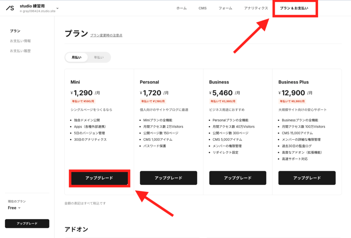This screenshot has width=351, height=238.
Task: Click the 公開ページ数 300ページ line
Action: (230, 133)
